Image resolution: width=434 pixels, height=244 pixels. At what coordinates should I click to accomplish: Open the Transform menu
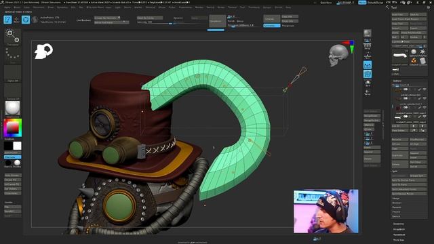[x=254, y=7]
